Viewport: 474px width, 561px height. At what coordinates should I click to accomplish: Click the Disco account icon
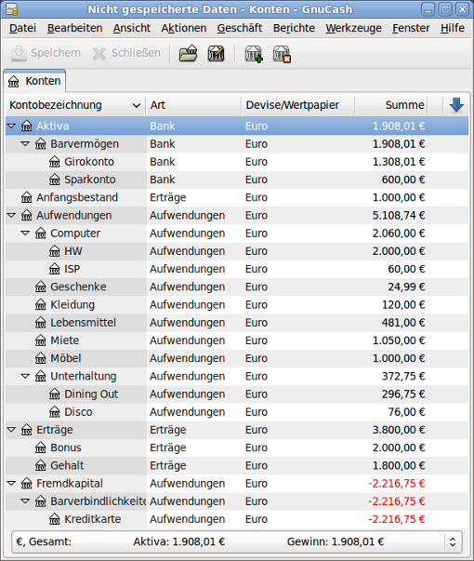pyautogui.click(x=54, y=412)
